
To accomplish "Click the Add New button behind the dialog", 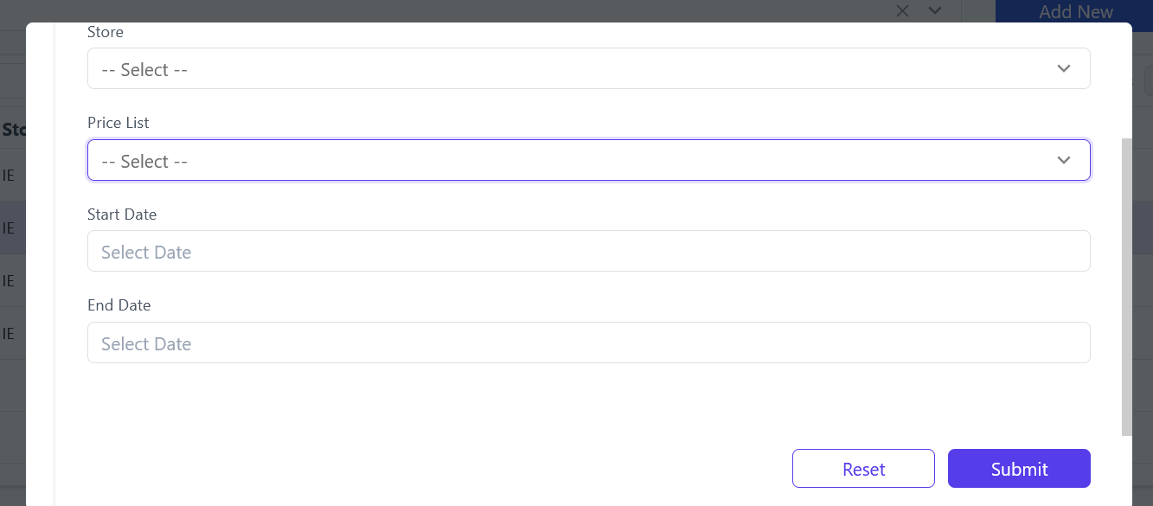I will (x=1074, y=11).
